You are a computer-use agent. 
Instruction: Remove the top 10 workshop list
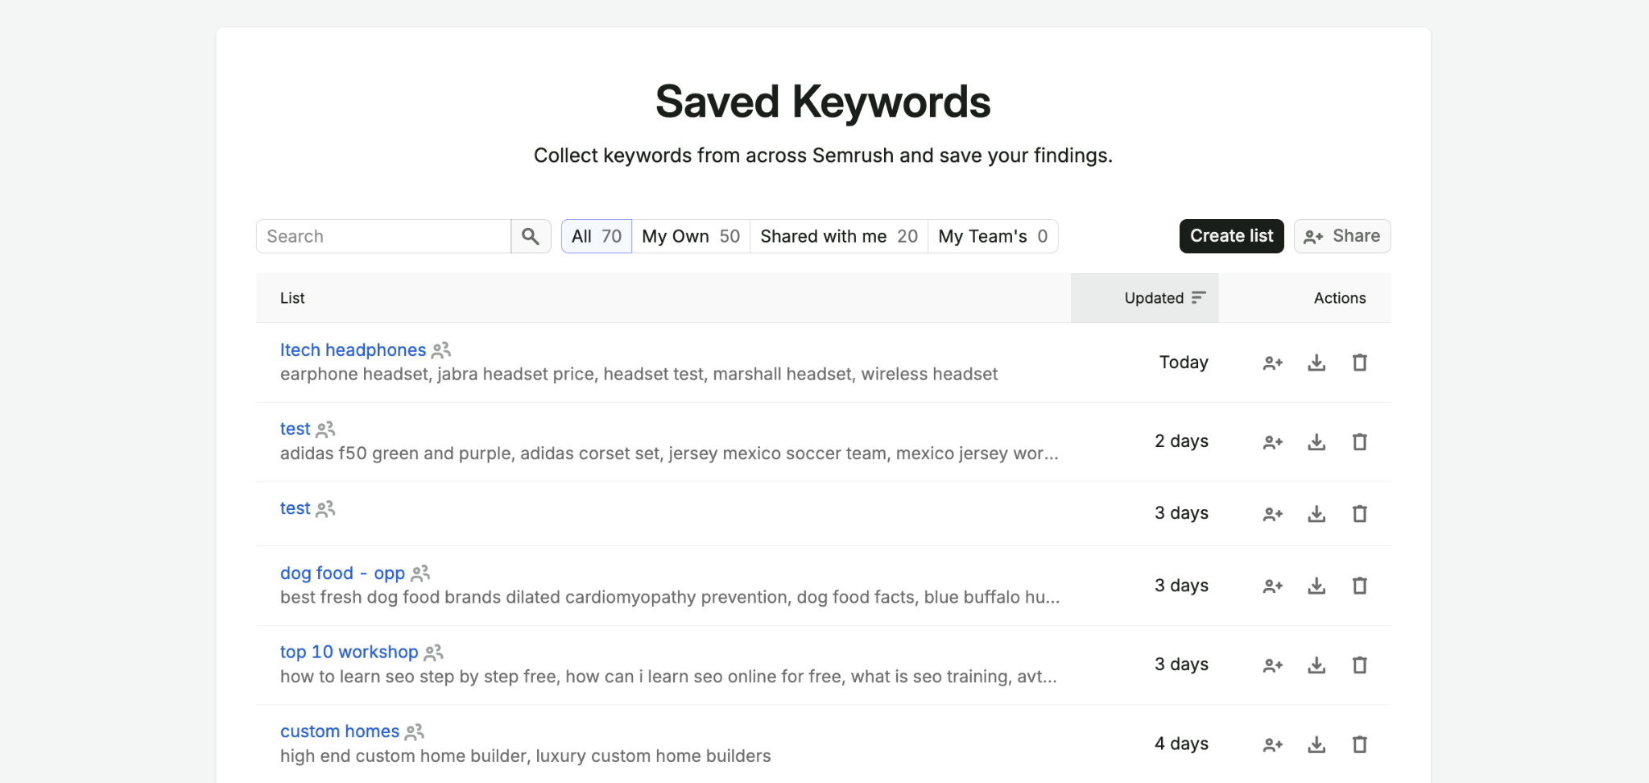(1360, 665)
